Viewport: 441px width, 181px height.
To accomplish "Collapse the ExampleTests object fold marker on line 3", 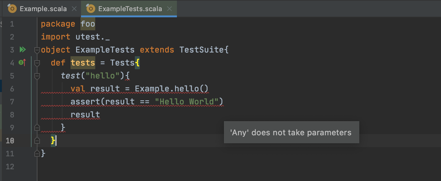I will pos(37,49).
